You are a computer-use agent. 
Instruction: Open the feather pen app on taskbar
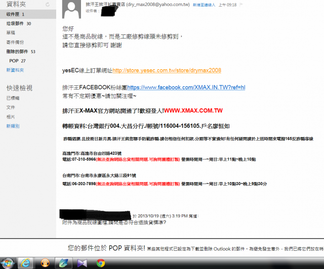pos(63,263)
